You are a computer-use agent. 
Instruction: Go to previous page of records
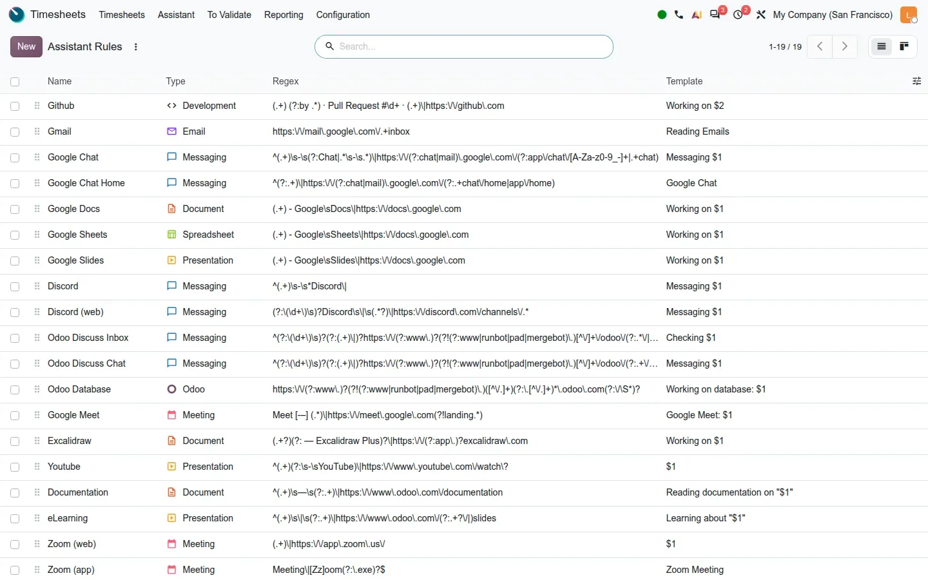[820, 46]
